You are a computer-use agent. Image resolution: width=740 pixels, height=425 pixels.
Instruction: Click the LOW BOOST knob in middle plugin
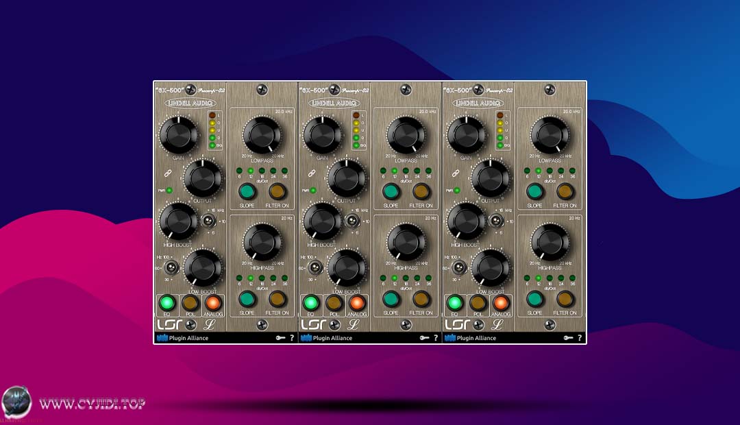[x=347, y=268]
